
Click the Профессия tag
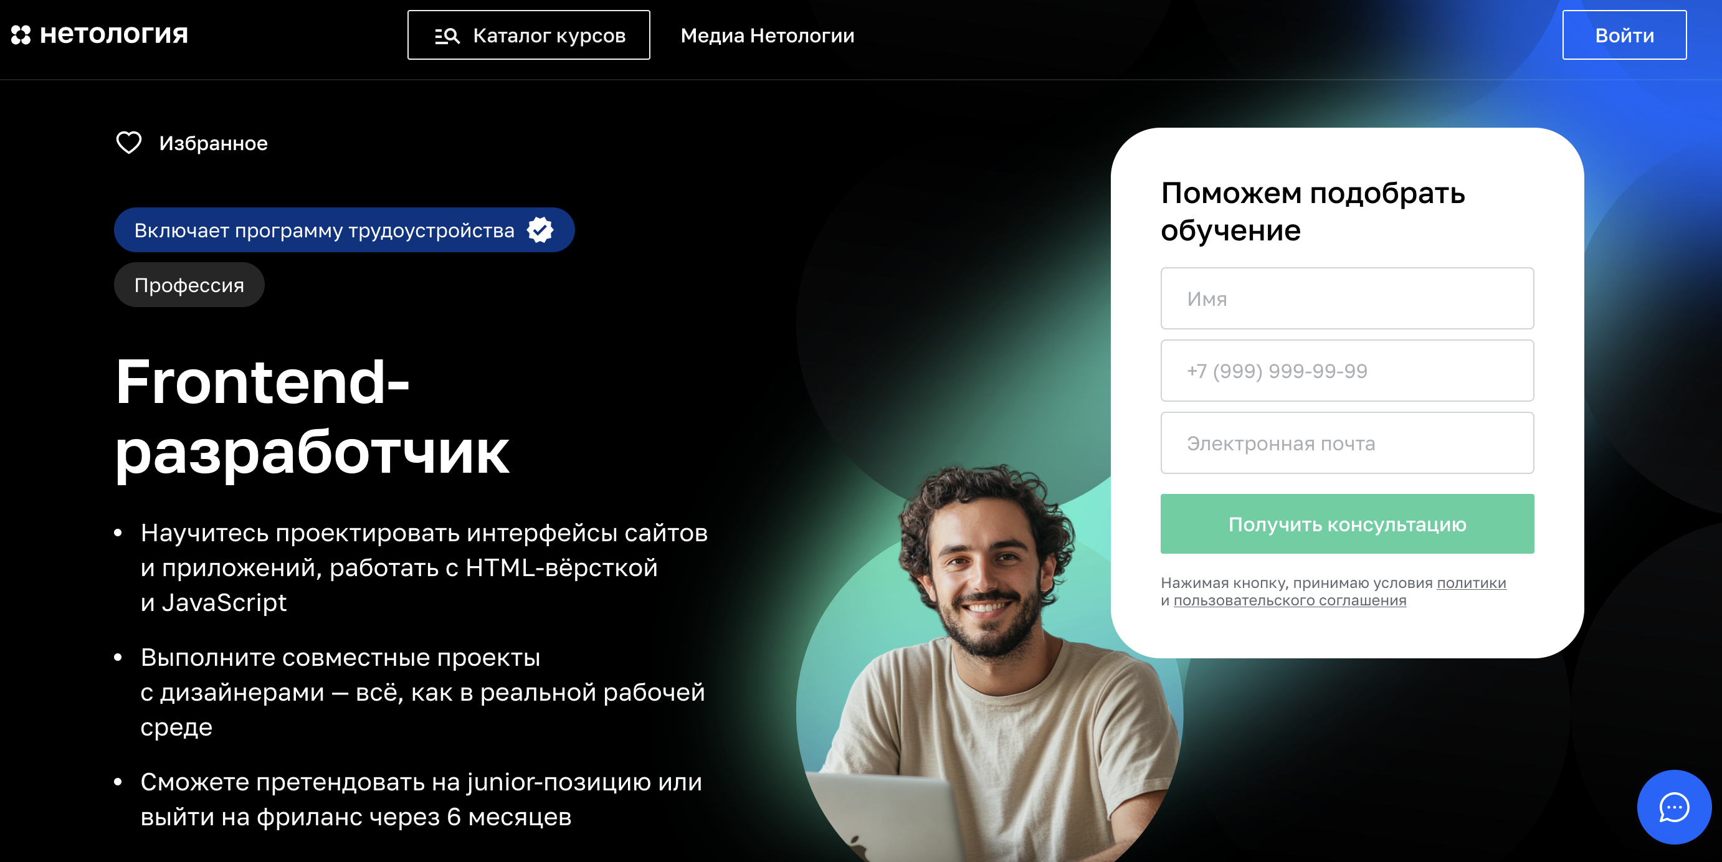(189, 285)
